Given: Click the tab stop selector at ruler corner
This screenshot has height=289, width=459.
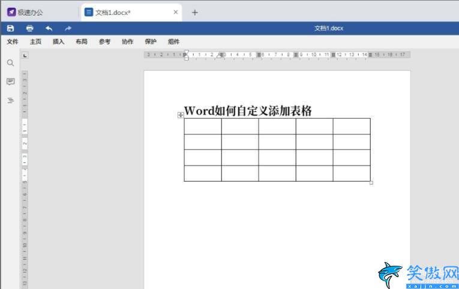Looking at the screenshot, I should click(x=25, y=55).
